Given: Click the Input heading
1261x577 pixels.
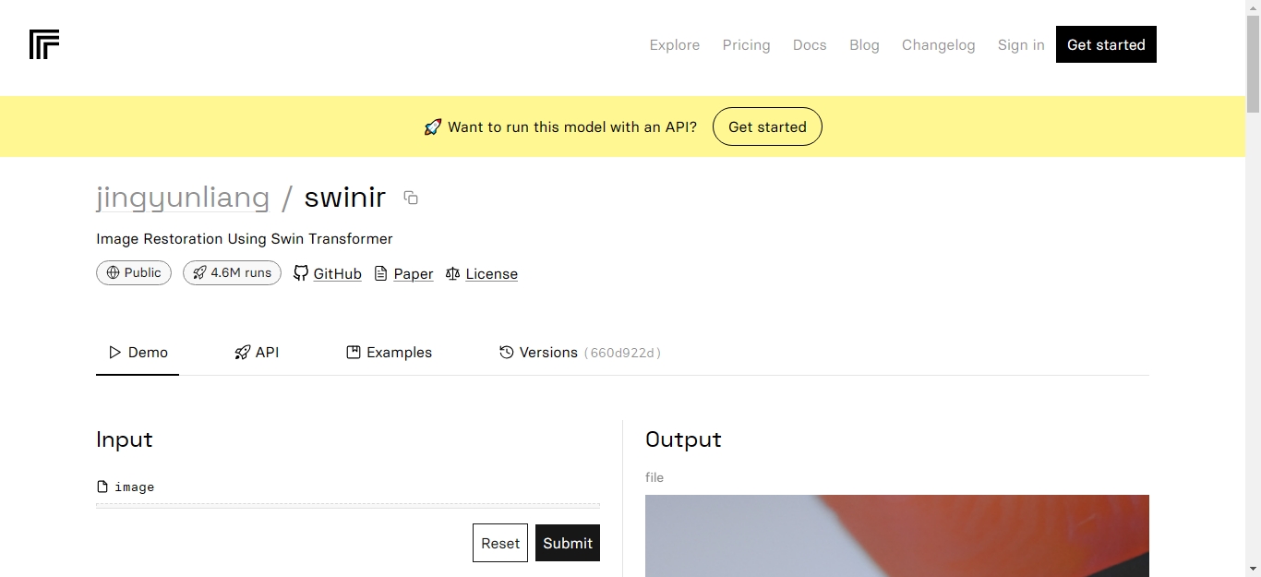Looking at the screenshot, I should click(125, 439).
